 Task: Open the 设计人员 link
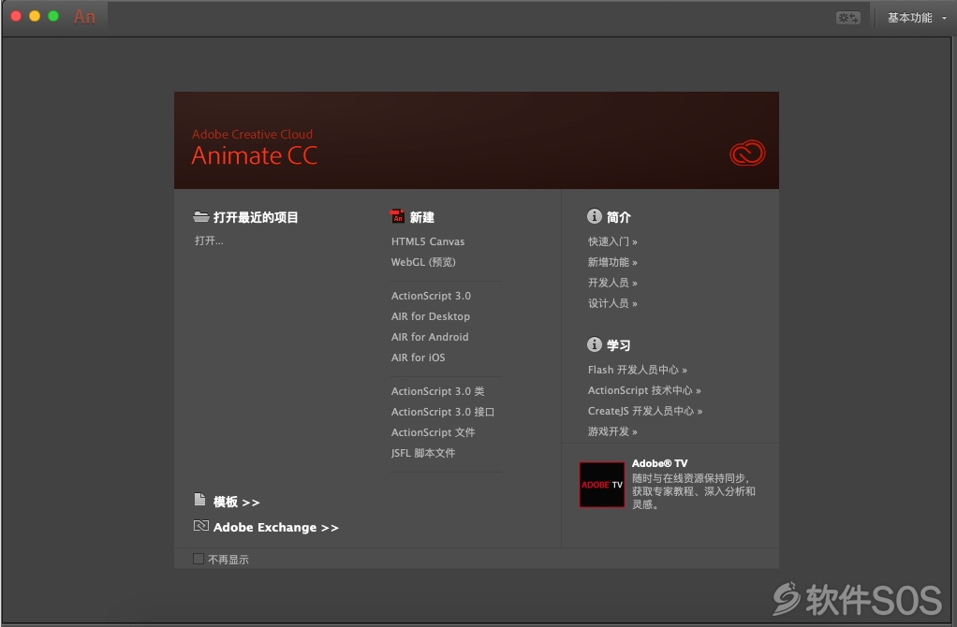coord(612,304)
